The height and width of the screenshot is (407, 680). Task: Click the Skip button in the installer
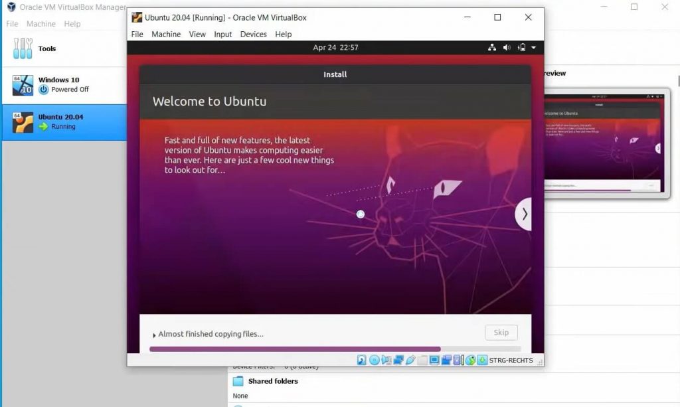tap(501, 332)
